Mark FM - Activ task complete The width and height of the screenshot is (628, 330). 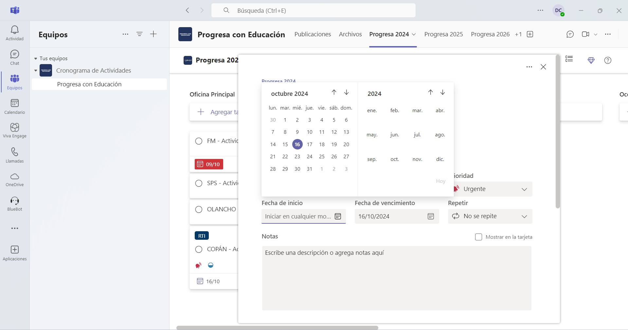coord(199,141)
